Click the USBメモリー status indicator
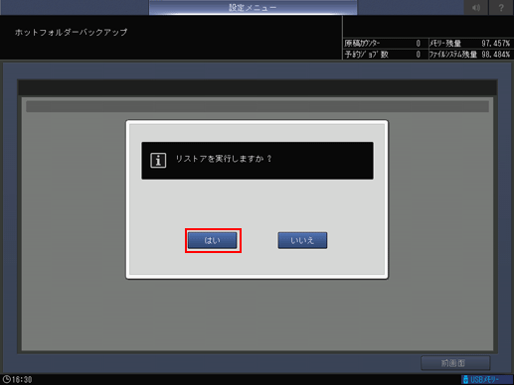Image resolution: width=514 pixels, height=385 pixels. pos(487,379)
